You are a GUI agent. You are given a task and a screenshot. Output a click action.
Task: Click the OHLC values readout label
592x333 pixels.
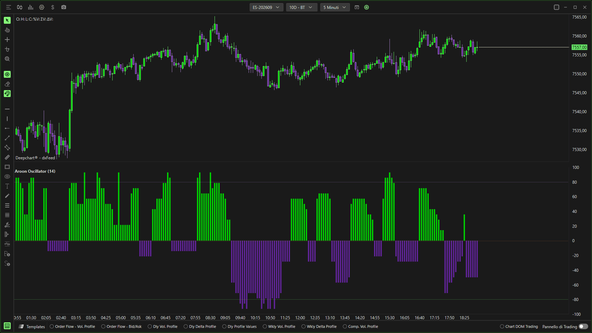34,19
